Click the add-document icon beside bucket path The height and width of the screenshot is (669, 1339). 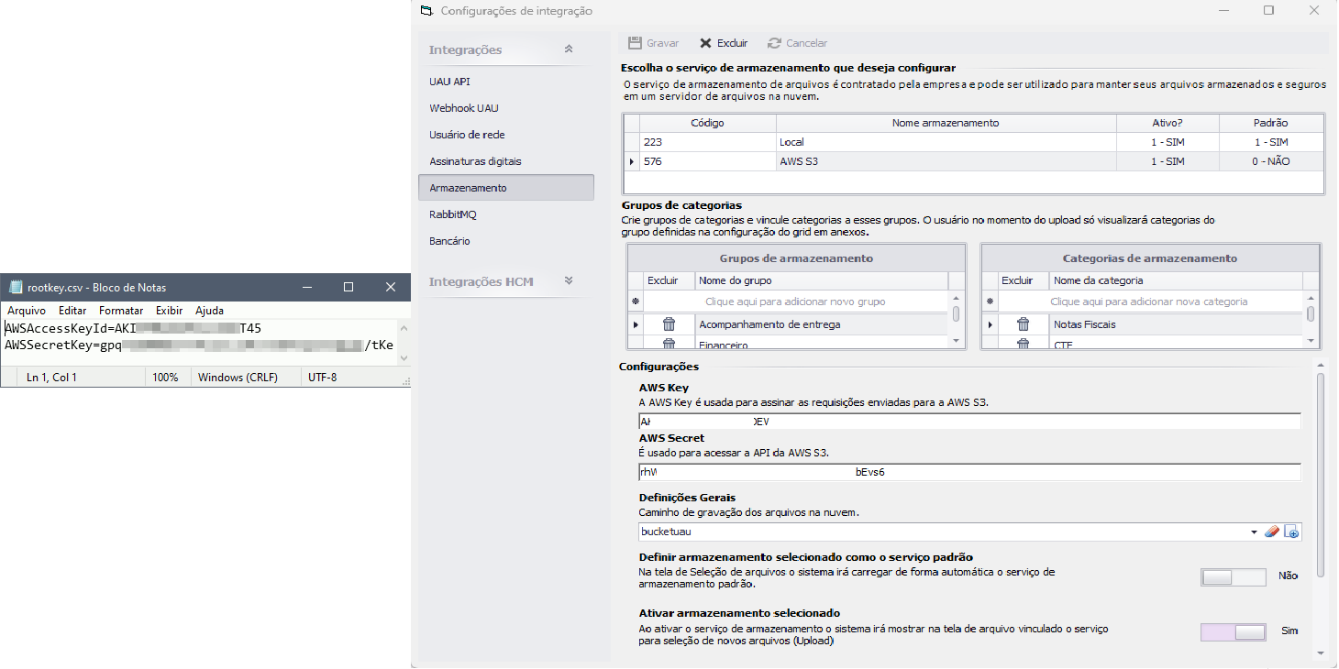tap(1291, 532)
